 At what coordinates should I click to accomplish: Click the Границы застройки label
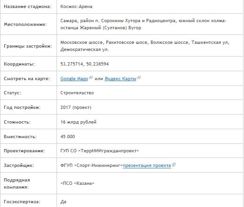point(28,46)
